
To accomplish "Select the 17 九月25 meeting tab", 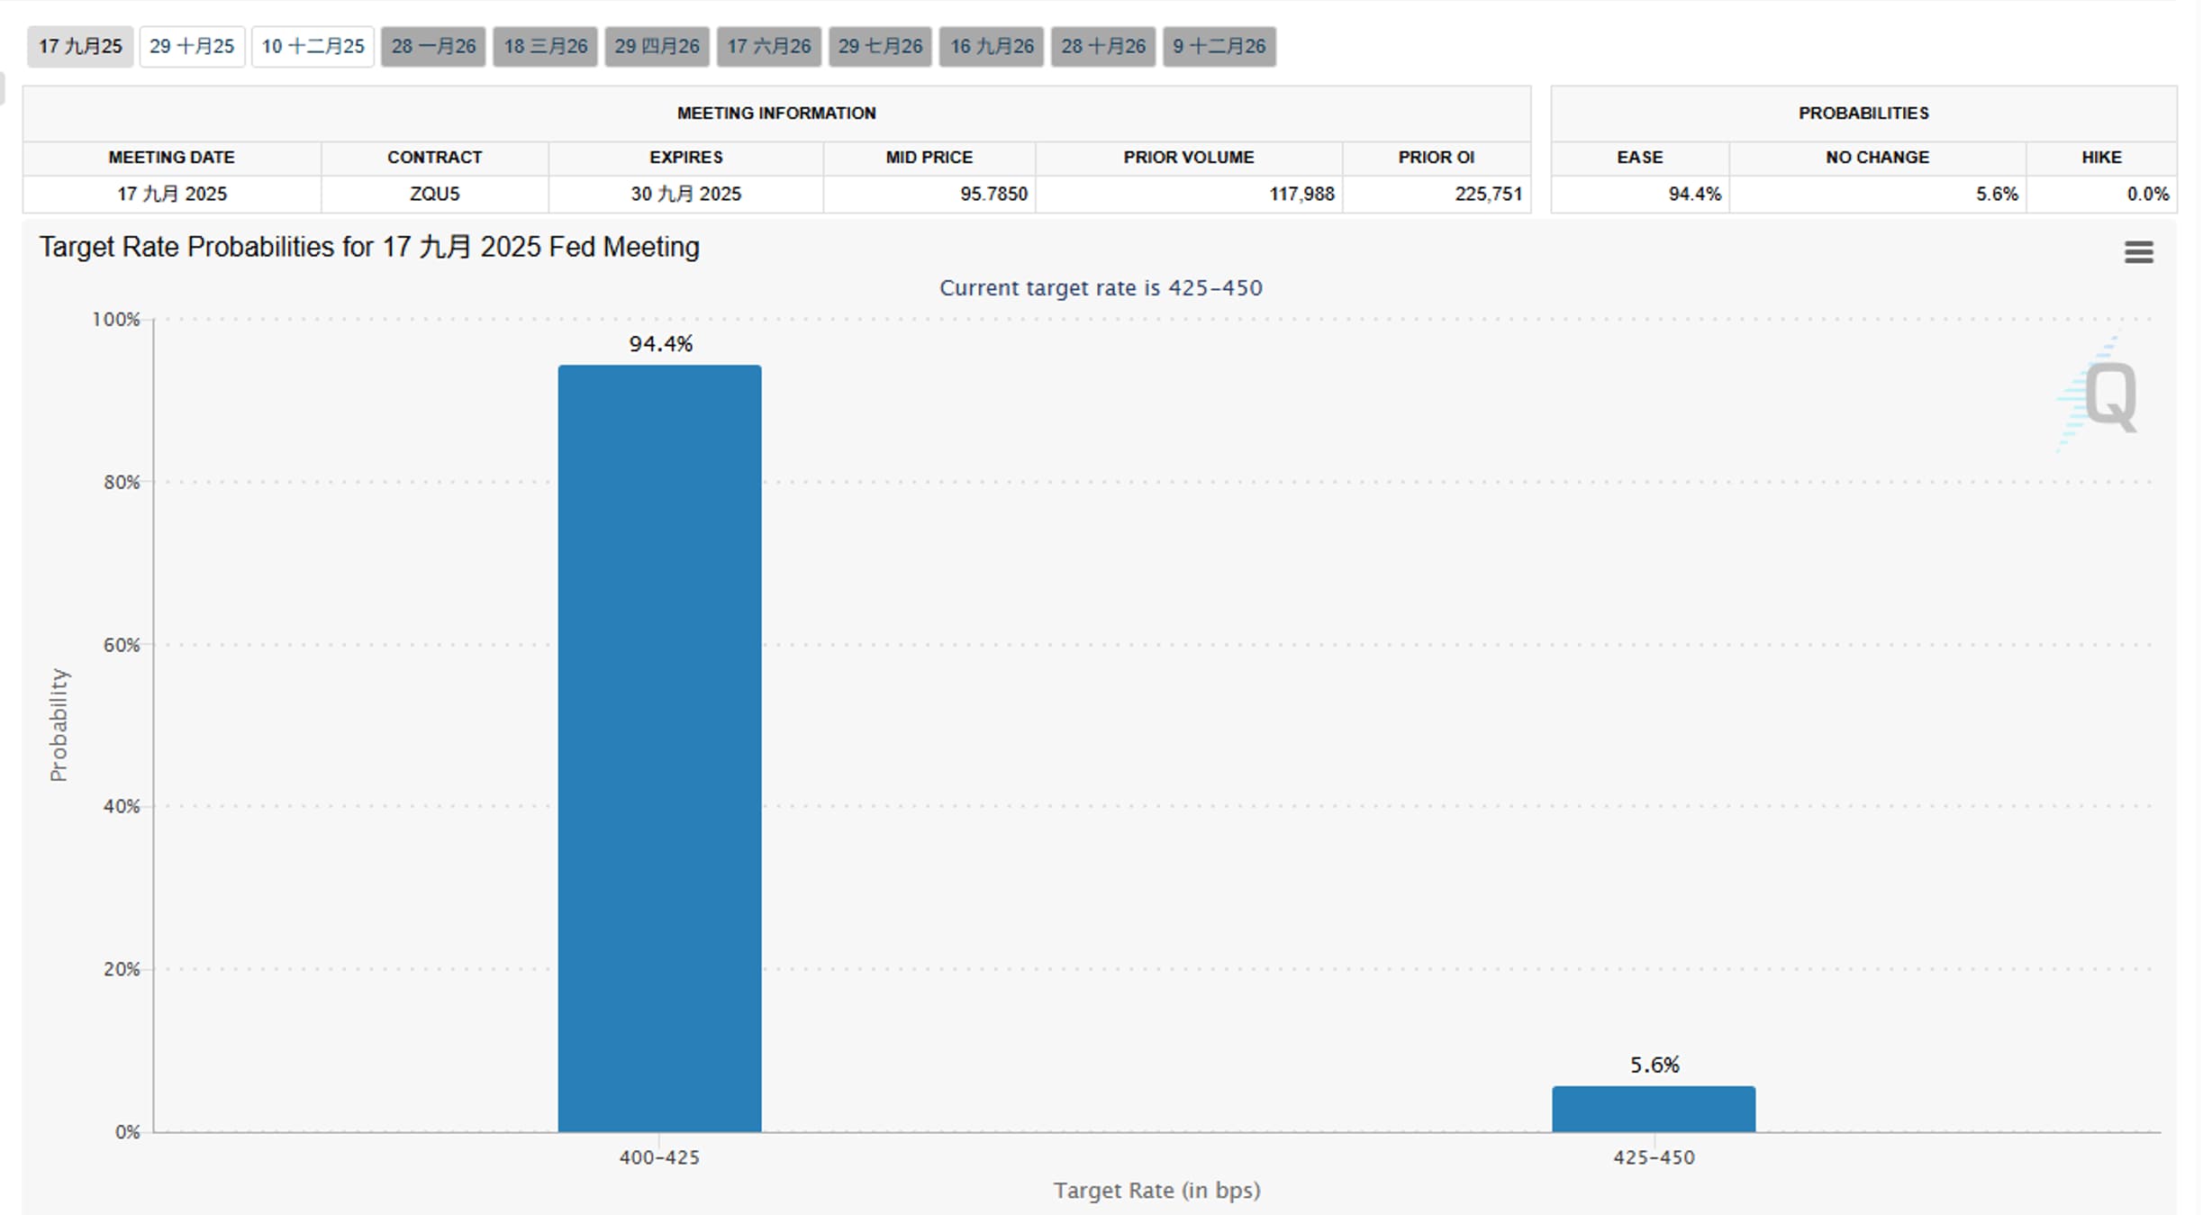I will coord(80,46).
